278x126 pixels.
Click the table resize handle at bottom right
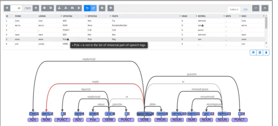[x=267, y=47]
